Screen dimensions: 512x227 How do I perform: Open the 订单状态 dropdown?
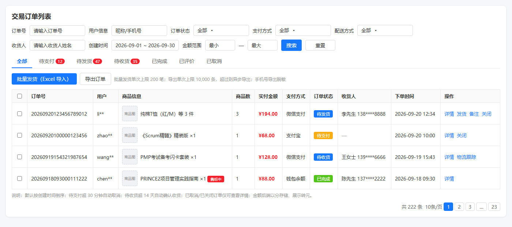[221, 30]
